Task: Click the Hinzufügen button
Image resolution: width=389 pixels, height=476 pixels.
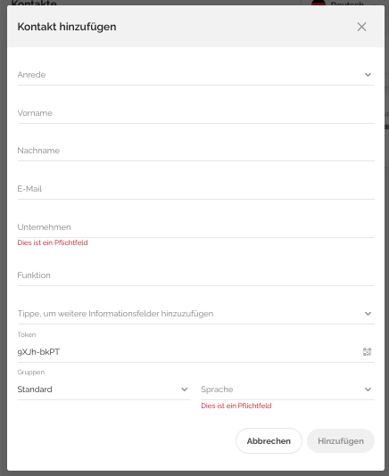Action: point(341,440)
